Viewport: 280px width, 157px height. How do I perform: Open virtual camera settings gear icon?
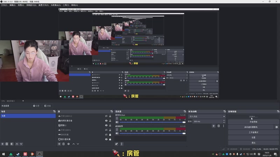click(x=276, y=127)
